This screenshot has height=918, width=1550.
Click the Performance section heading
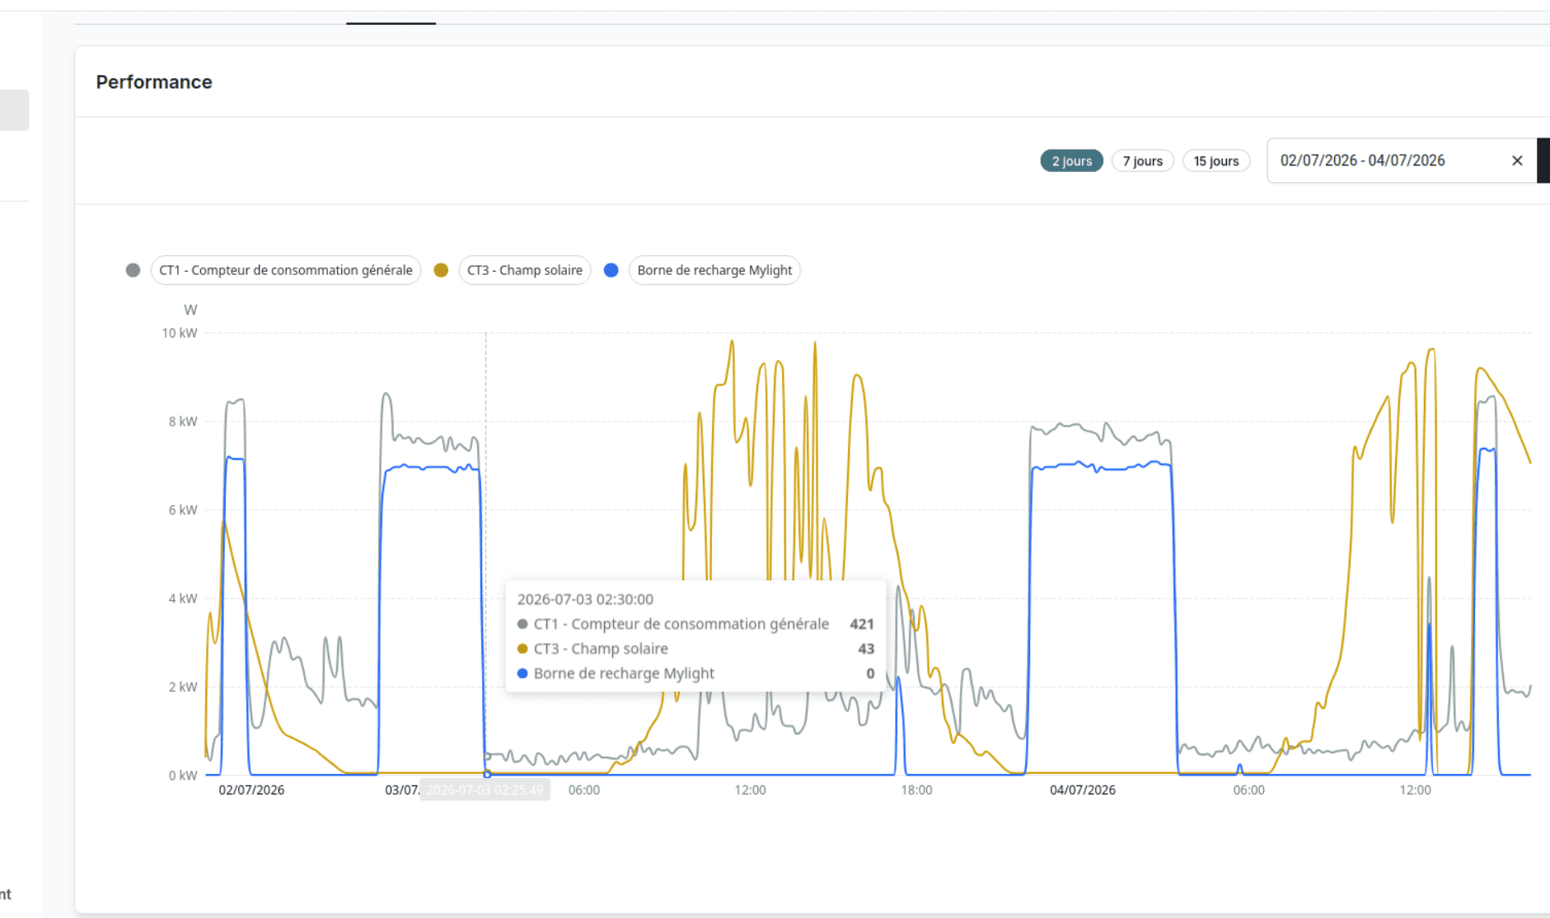point(154,82)
